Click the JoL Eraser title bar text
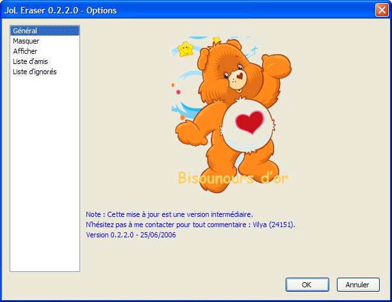Screen dimensions: 392x302 pyautogui.click(x=60, y=10)
